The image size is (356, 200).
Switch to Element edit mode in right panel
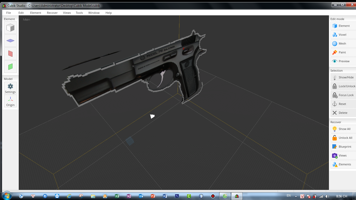[x=343, y=26]
